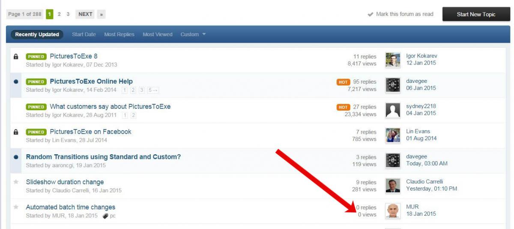Click the NEXT page button
514x229 pixels.
pos(85,14)
